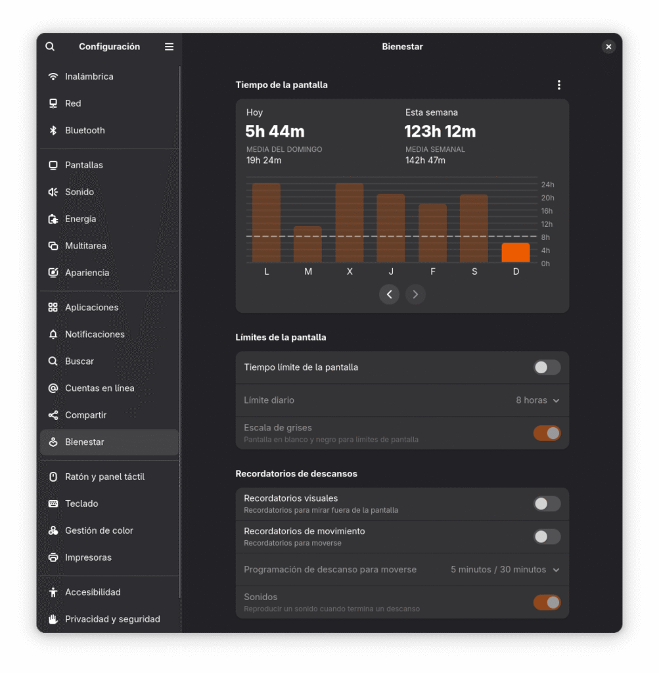Open the Límite diario 8 horas dropdown
The height and width of the screenshot is (673, 659).
[x=537, y=400]
